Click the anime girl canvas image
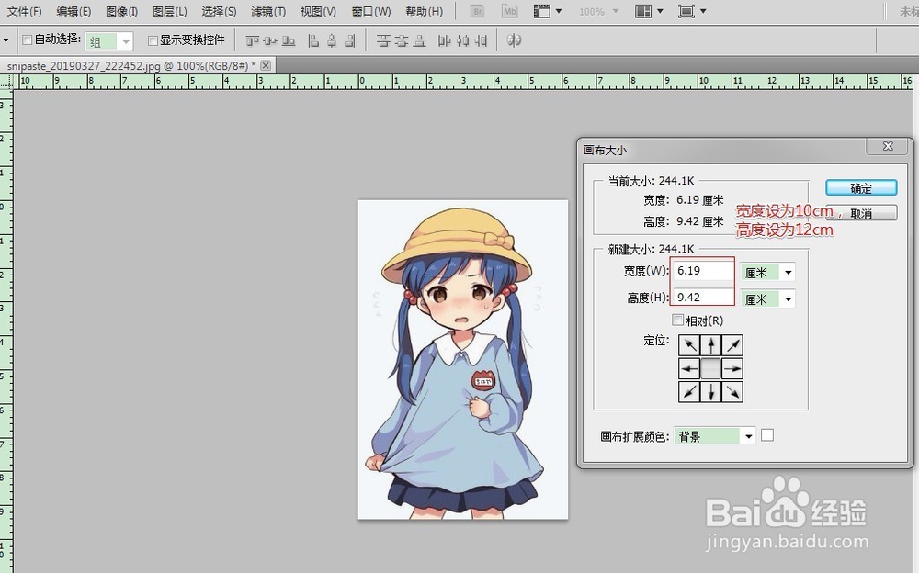The height and width of the screenshot is (573, 919). pyautogui.click(x=463, y=360)
